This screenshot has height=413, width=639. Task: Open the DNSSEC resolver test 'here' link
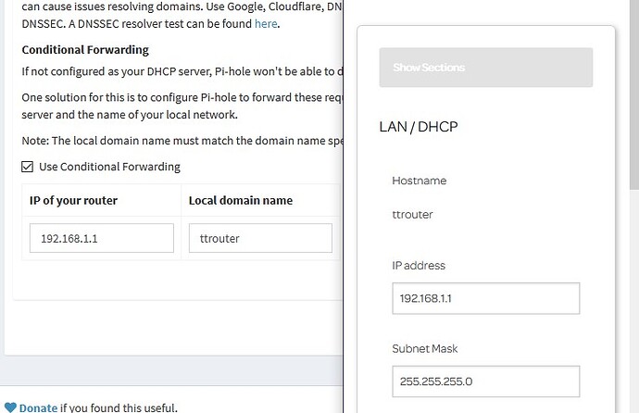coord(266,23)
